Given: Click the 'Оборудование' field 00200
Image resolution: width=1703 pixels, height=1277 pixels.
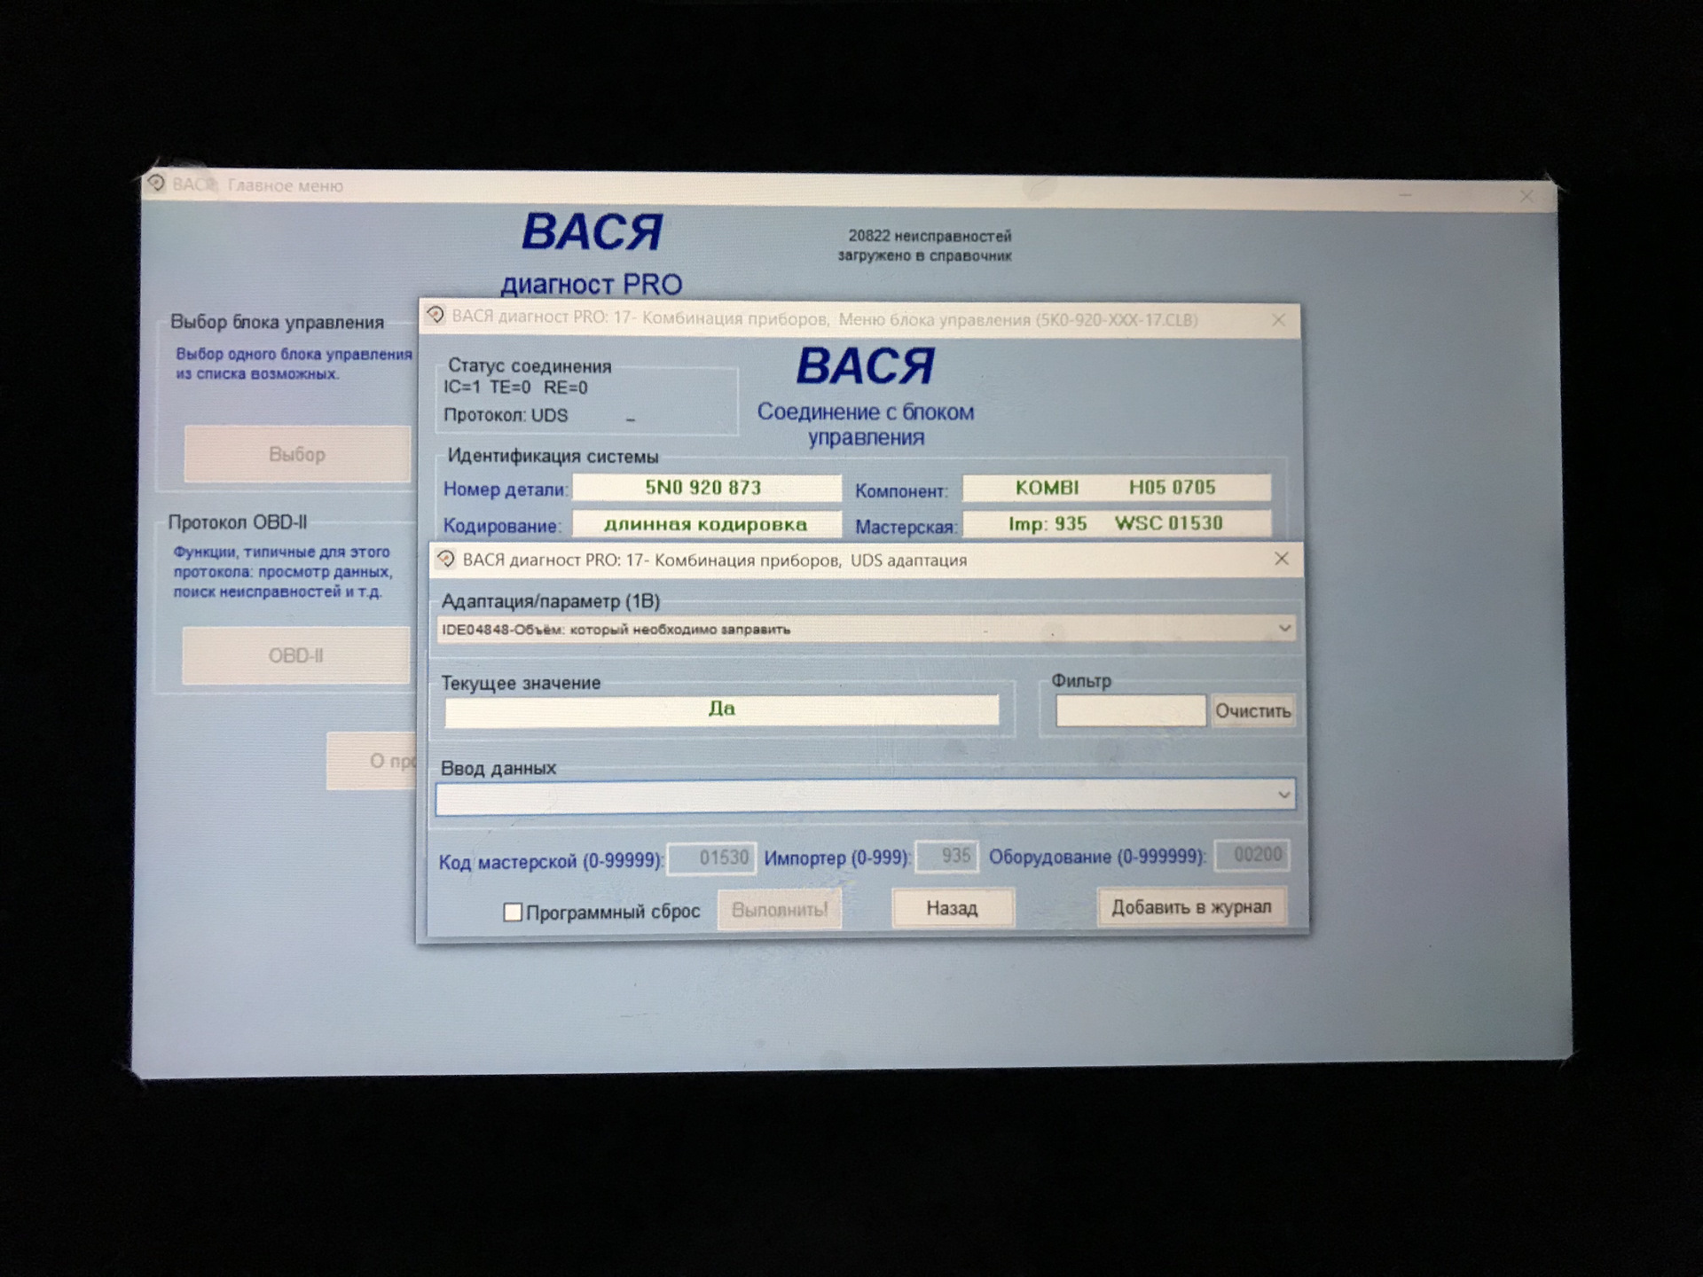Looking at the screenshot, I should tap(1252, 855).
